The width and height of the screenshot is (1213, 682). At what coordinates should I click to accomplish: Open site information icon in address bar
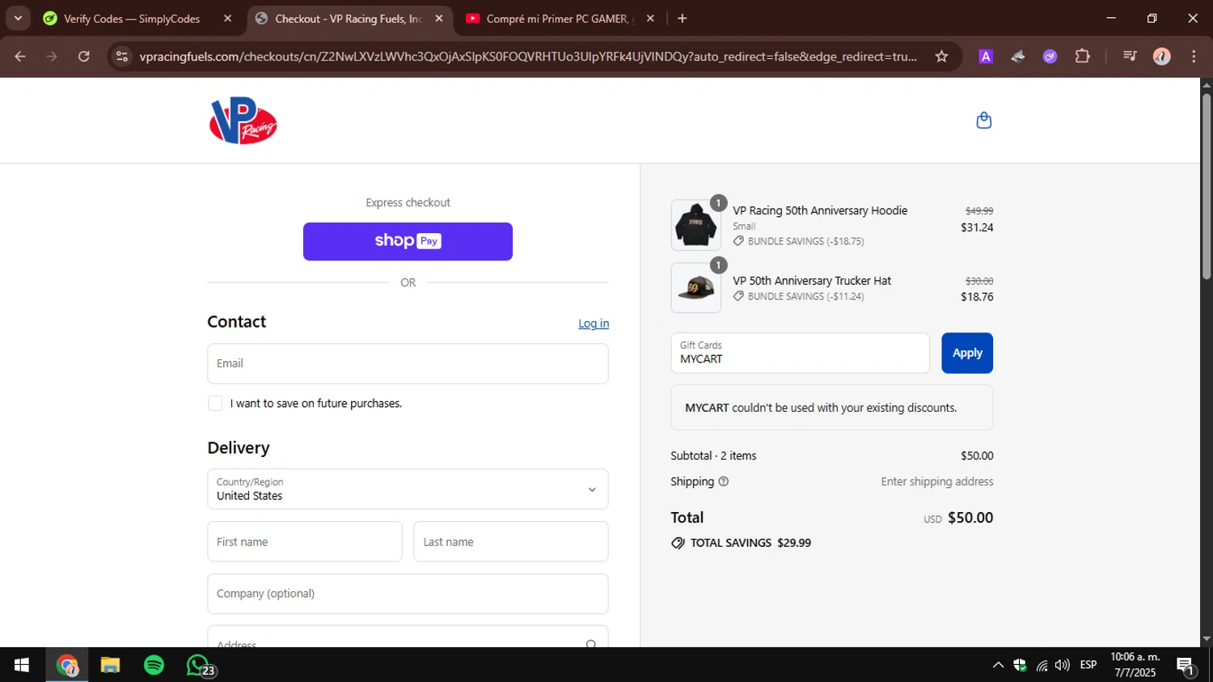(x=122, y=57)
